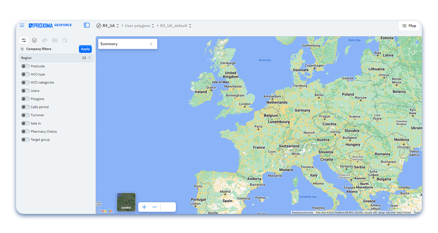Click the HCO categories label text
This screenshot has height=233, width=438.
(42, 83)
